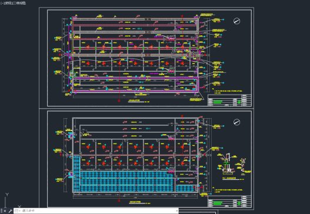Select the north arrow in upper sheet

pos(236,21)
